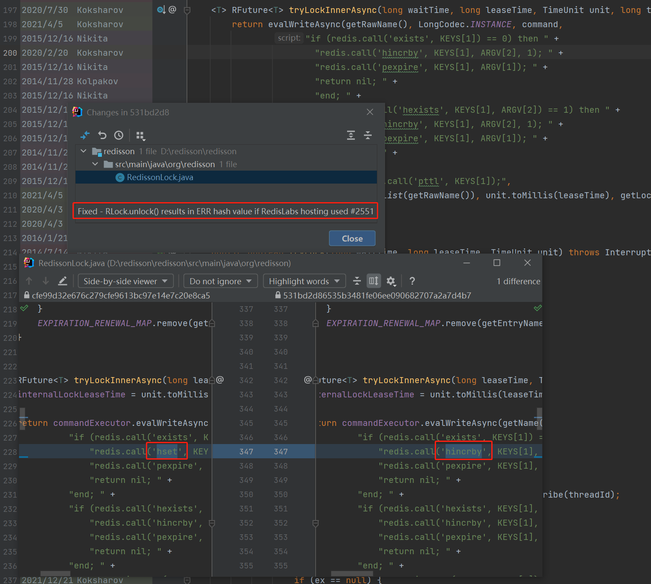This screenshot has width=651, height=584.
Task: Click the @ gutter marker on left diff line 342
Action: click(220, 380)
